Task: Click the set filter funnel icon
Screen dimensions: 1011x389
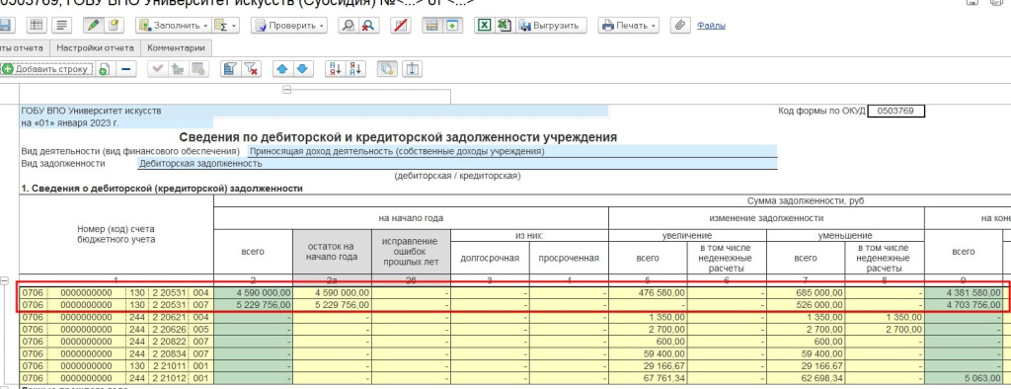Action: coord(229,69)
